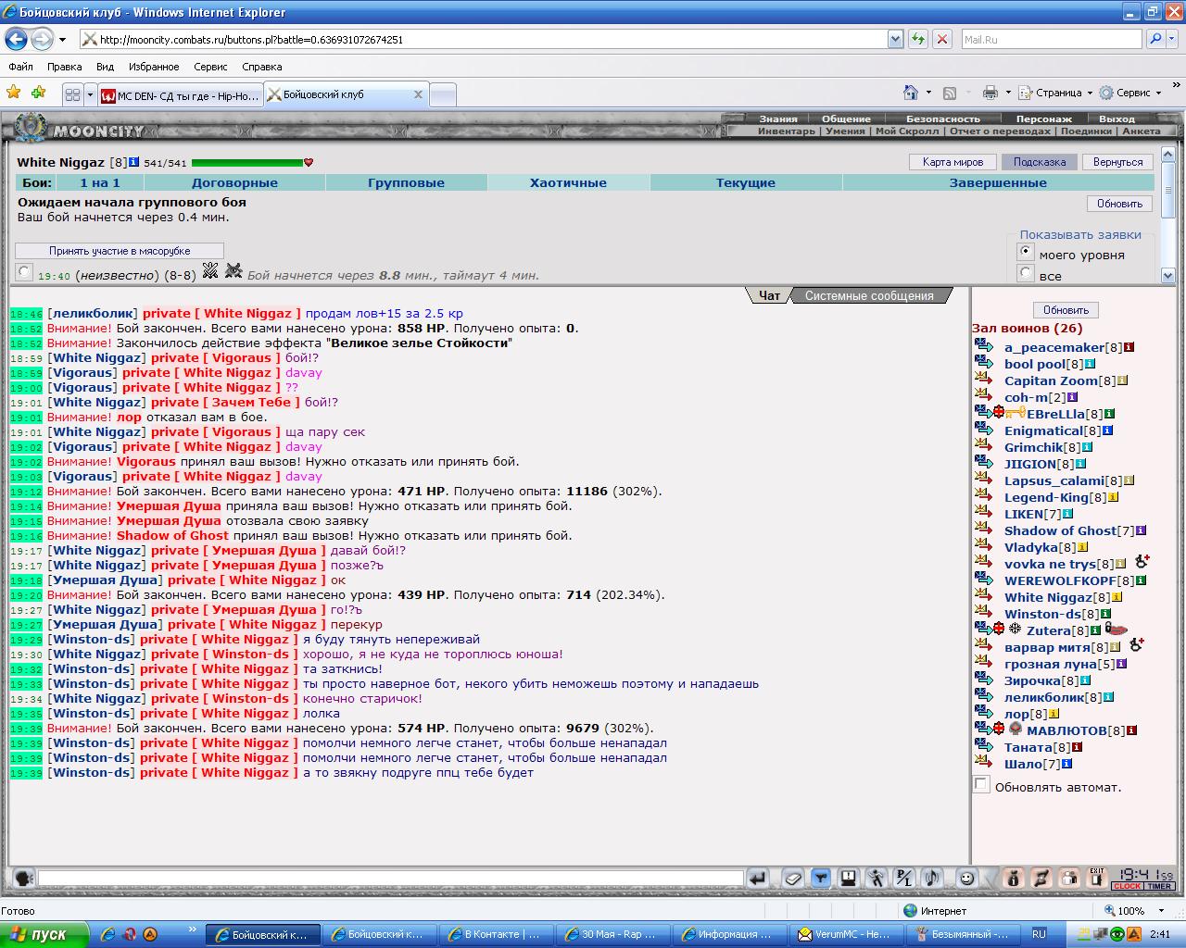Switch to the 'MC DEN- СД ты где' browser tab

(x=181, y=95)
